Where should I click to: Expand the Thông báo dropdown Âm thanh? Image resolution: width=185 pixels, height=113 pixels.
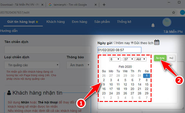(79, 65)
